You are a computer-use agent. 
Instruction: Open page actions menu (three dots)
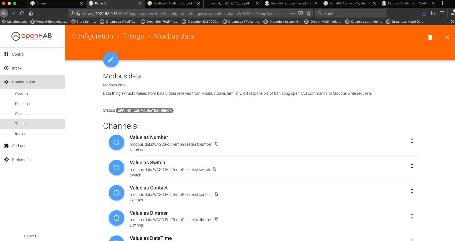(293, 13)
